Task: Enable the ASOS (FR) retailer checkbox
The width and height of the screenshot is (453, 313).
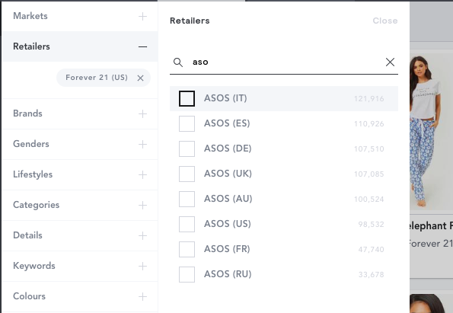Action: [187, 250]
